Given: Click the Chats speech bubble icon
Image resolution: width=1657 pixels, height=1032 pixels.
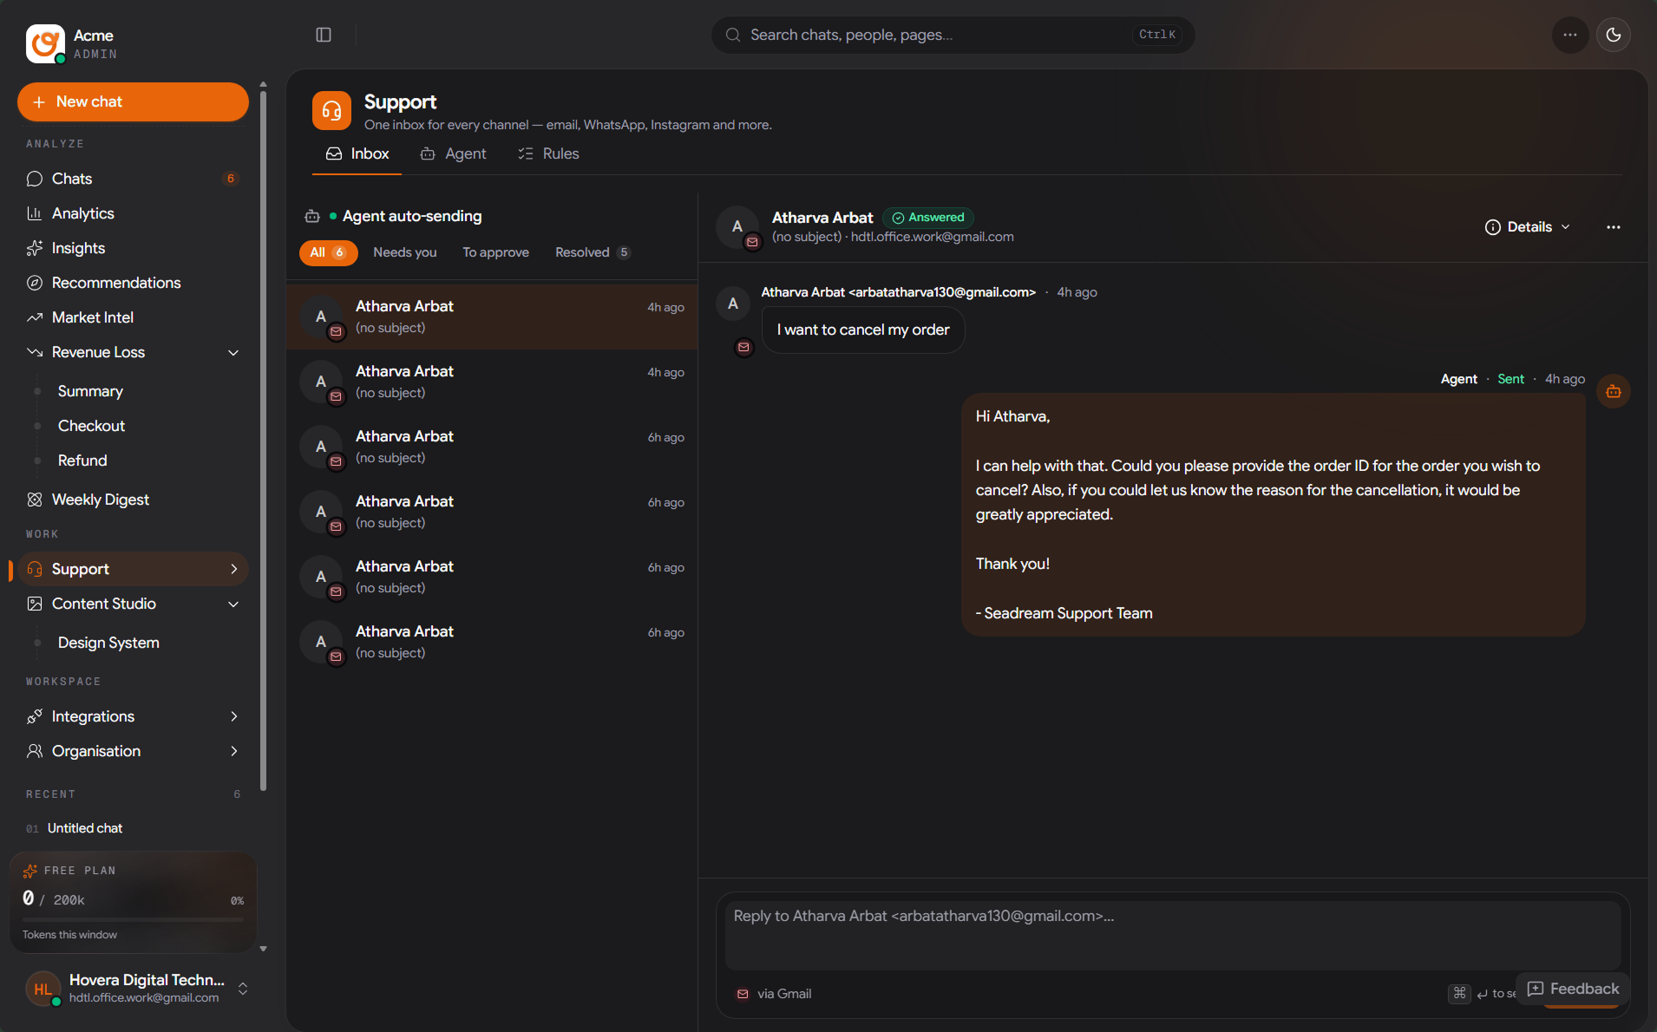Looking at the screenshot, I should point(35,179).
